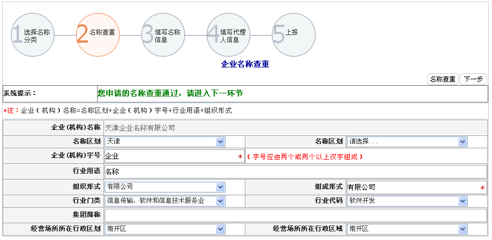Open step 4 circle 填写代理人信息
The width and height of the screenshot is (492, 240).
(x=229, y=36)
